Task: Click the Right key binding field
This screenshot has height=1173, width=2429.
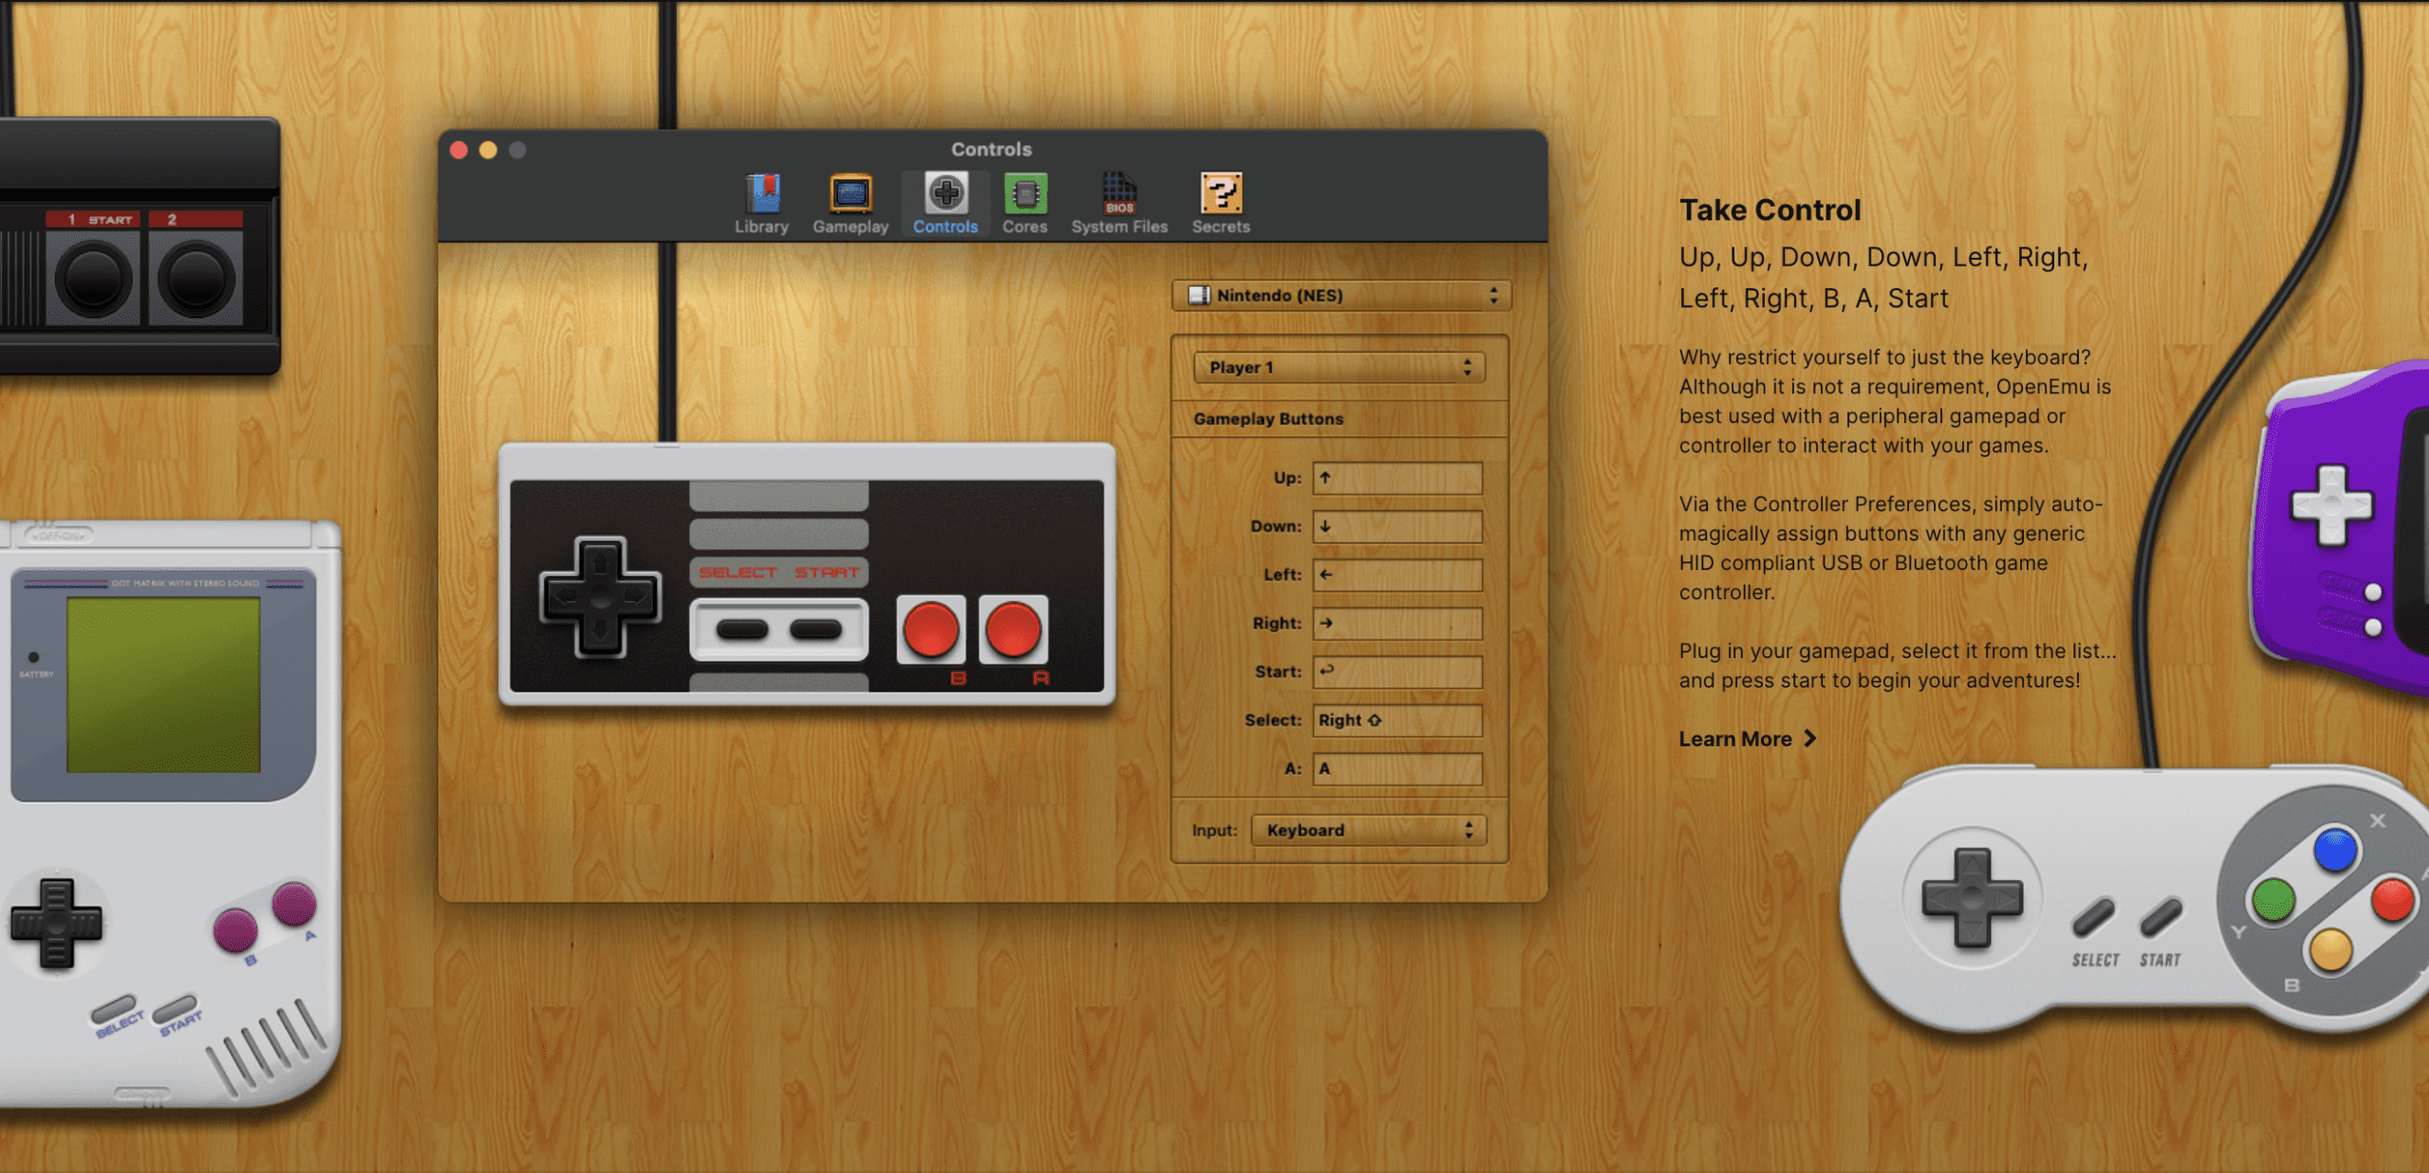Action: click(1397, 624)
